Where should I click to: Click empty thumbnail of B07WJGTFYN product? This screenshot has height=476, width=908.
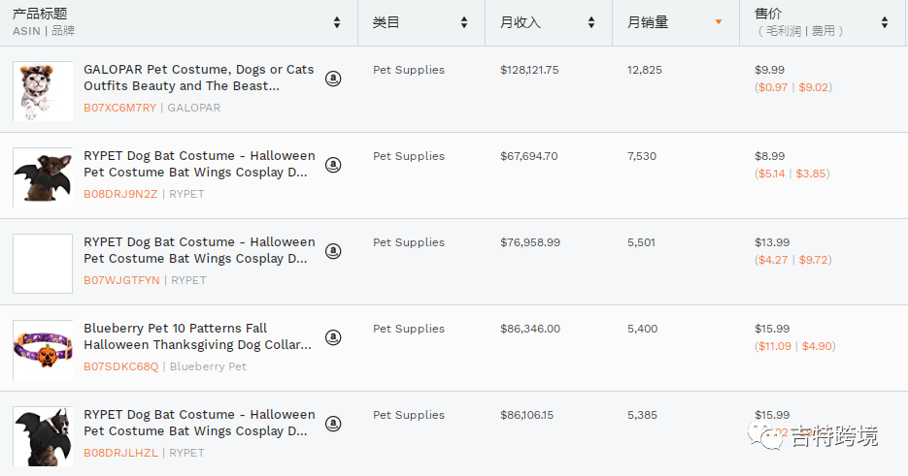coord(43,264)
